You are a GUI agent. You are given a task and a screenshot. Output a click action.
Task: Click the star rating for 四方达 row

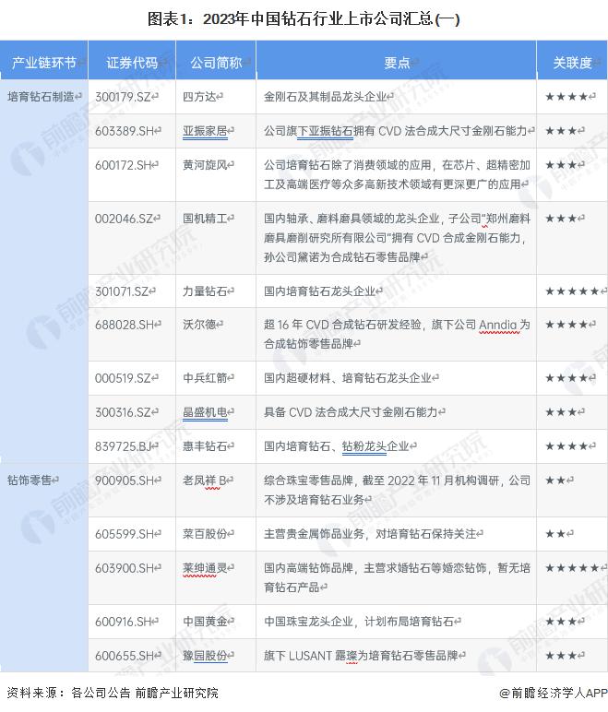pos(566,97)
